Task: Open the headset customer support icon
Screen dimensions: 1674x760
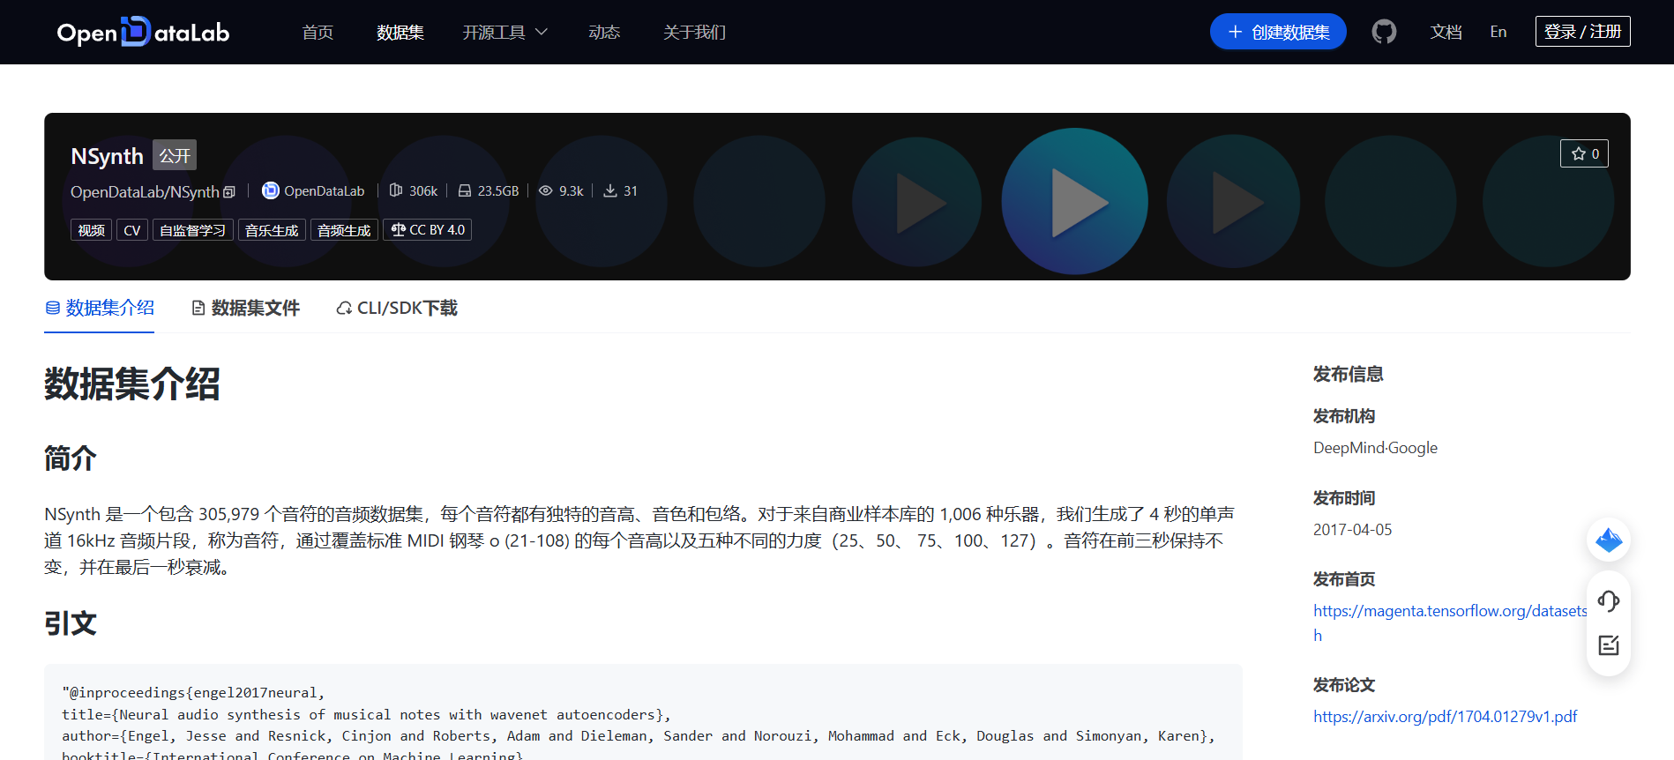Action: 1608,601
